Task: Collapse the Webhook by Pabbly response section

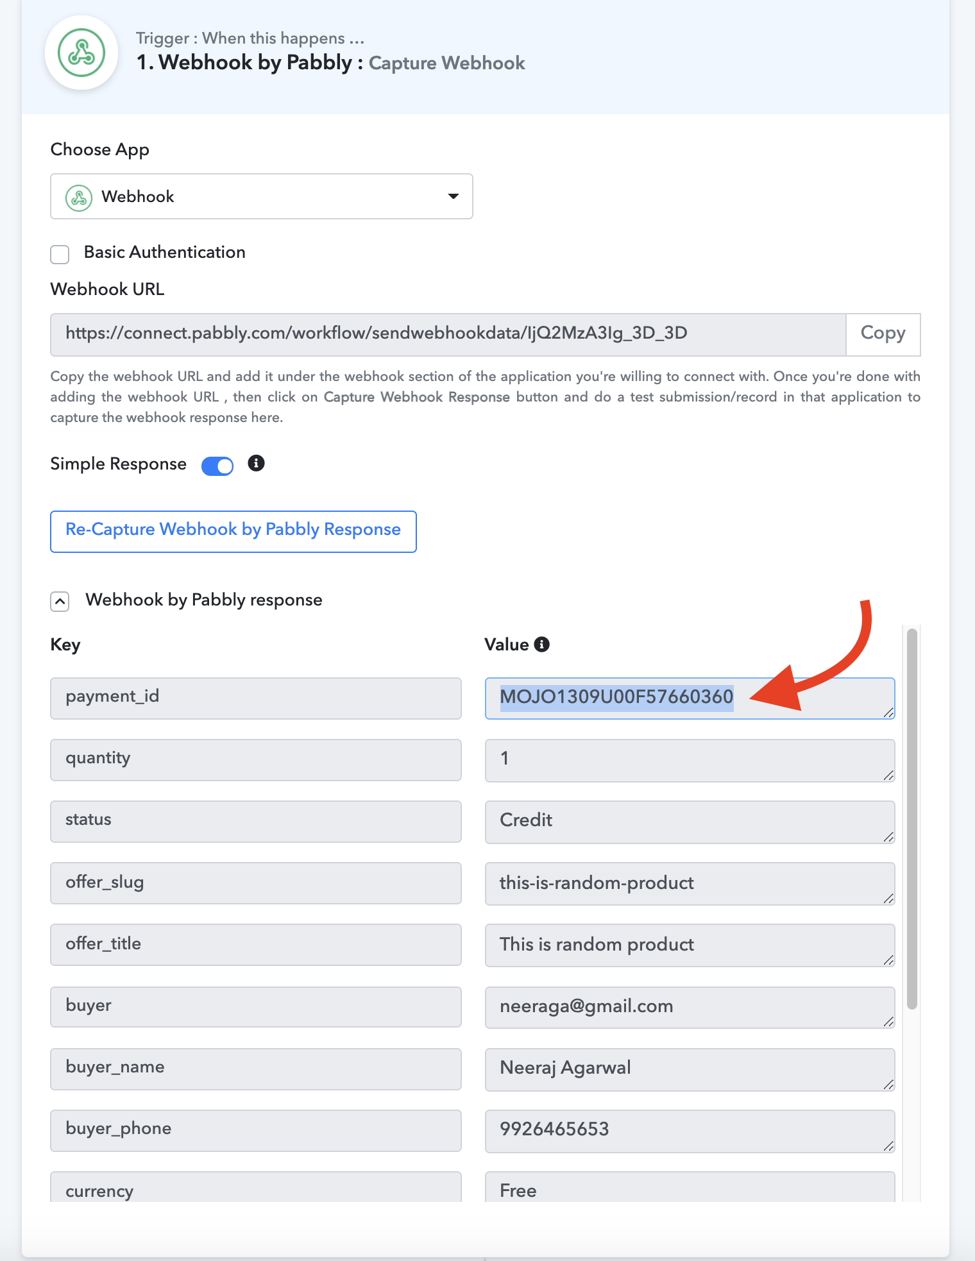Action: [60, 602]
